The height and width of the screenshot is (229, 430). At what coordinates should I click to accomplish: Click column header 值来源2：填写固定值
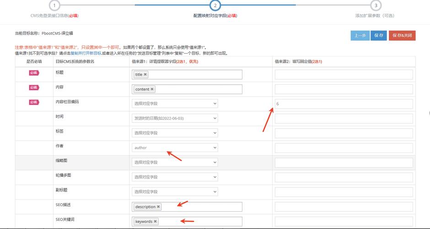click(298, 61)
